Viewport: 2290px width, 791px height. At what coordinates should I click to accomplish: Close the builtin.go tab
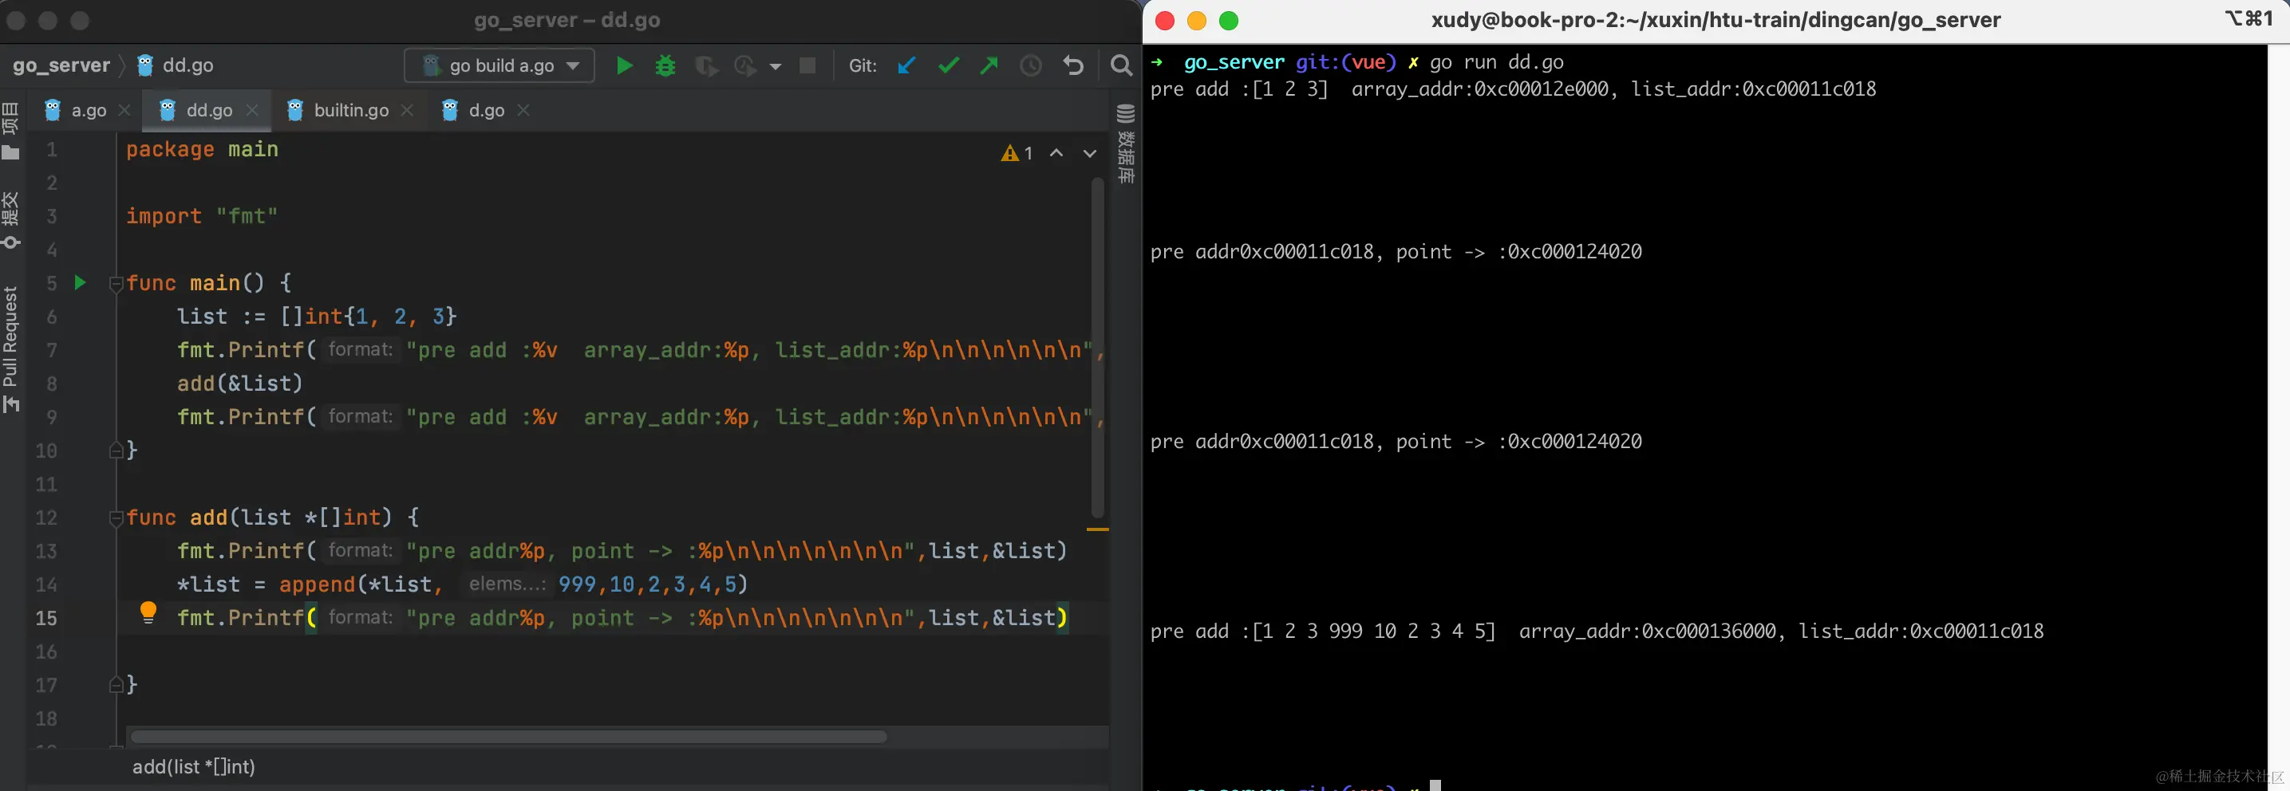point(407,110)
